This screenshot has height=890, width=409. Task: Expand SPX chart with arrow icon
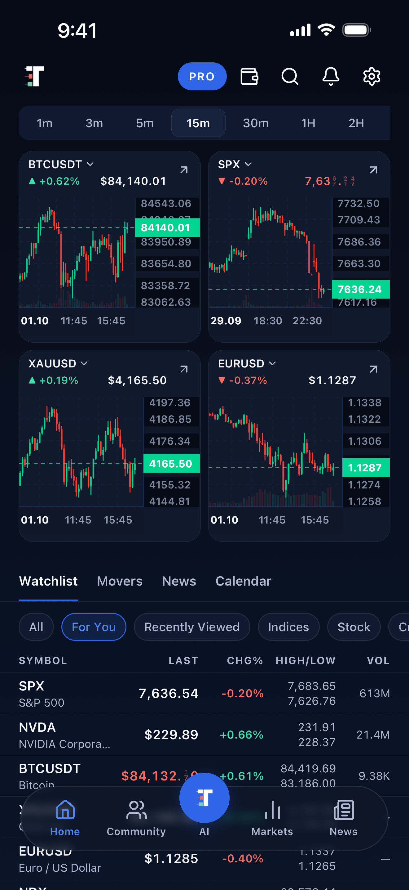[x=373, y=170]
